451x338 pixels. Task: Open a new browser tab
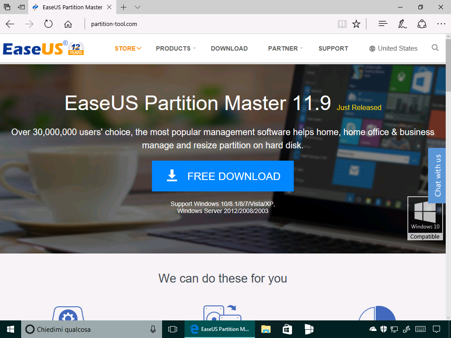123,7
